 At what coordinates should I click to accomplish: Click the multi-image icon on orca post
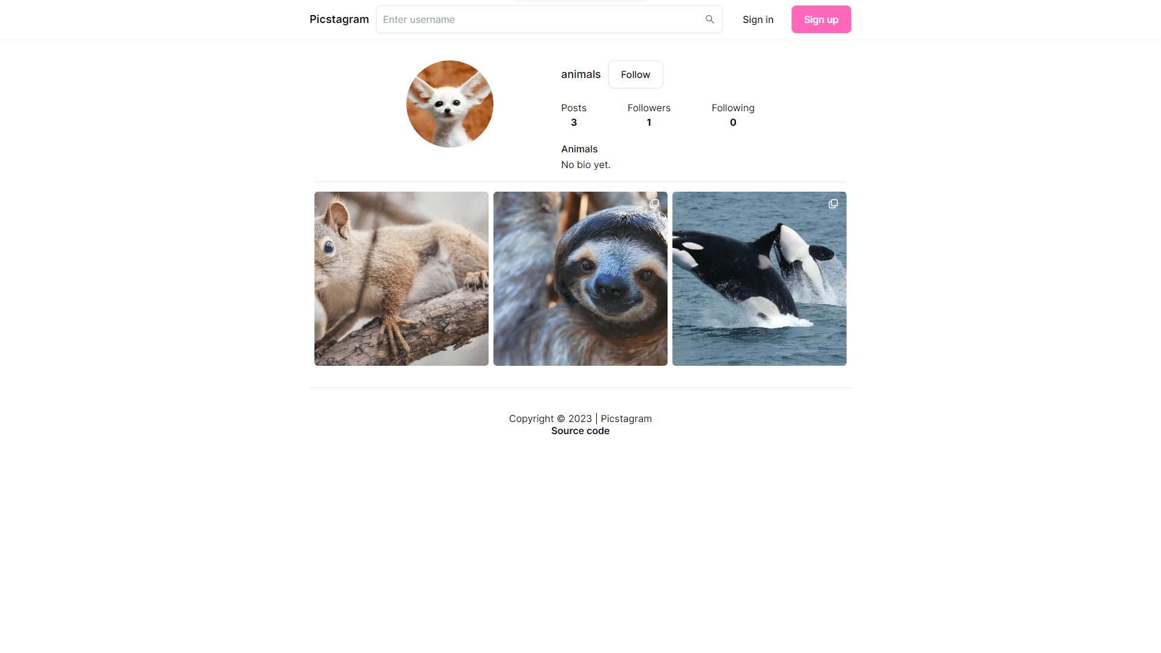(833, 204)
